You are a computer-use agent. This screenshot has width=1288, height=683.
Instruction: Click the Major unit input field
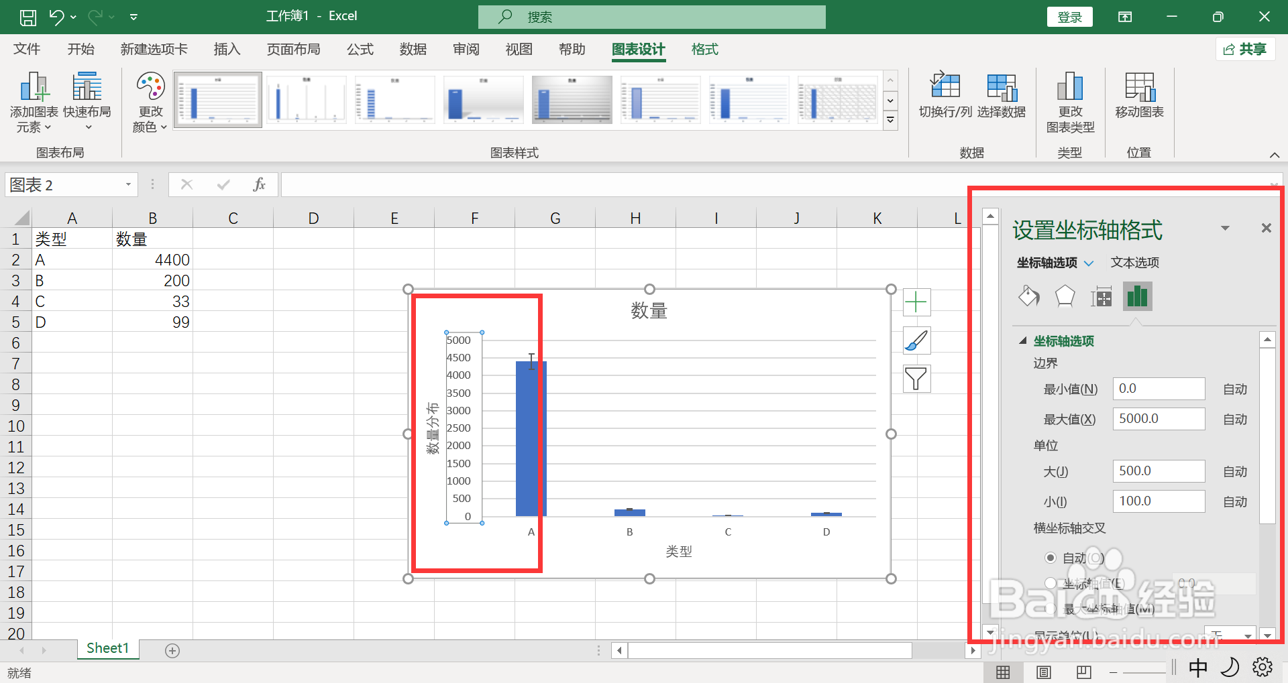point(1159,471)
